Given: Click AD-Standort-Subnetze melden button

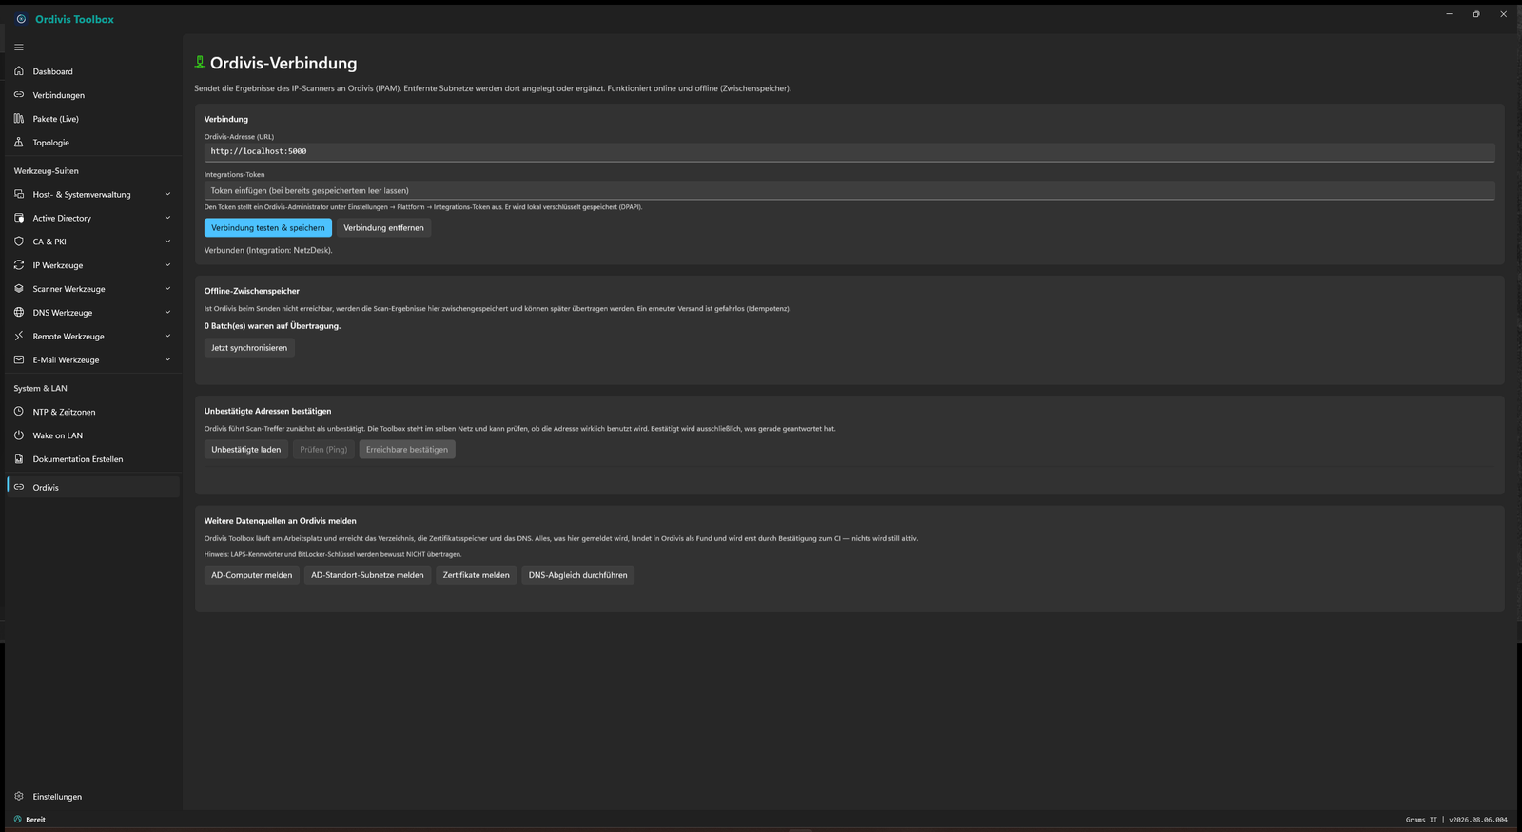Looking at the screenshot, I should [367, 575].
